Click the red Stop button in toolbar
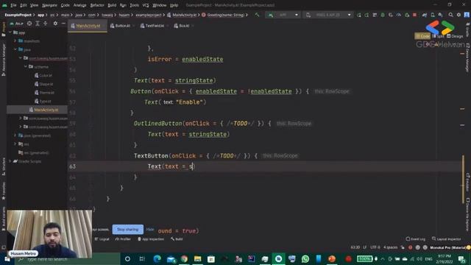The image size is (471, 265). 414,15
